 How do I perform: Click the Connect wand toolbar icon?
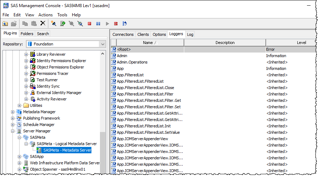point(54,23)
